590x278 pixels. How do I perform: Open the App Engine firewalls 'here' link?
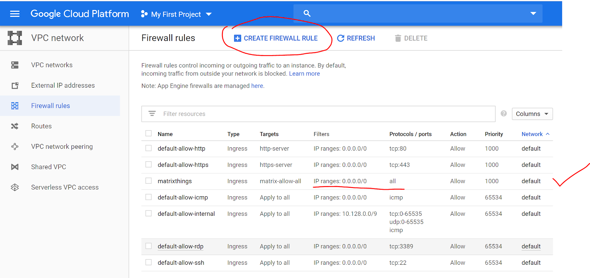pyautogui.click(x=257, y=86)
